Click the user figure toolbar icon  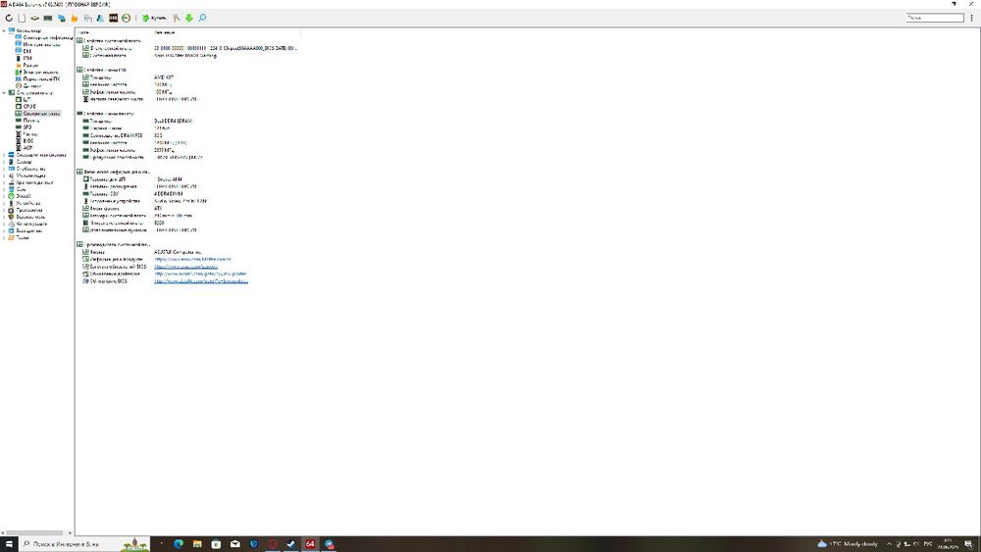(100, 18)
